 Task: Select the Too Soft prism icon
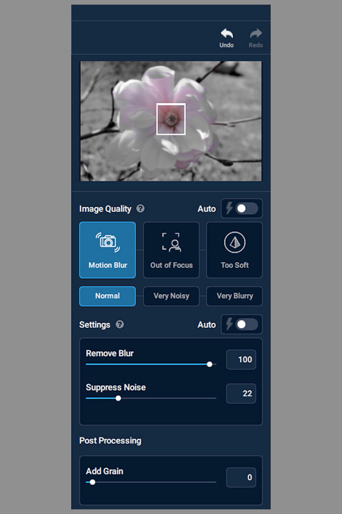[x=235, y=242]
